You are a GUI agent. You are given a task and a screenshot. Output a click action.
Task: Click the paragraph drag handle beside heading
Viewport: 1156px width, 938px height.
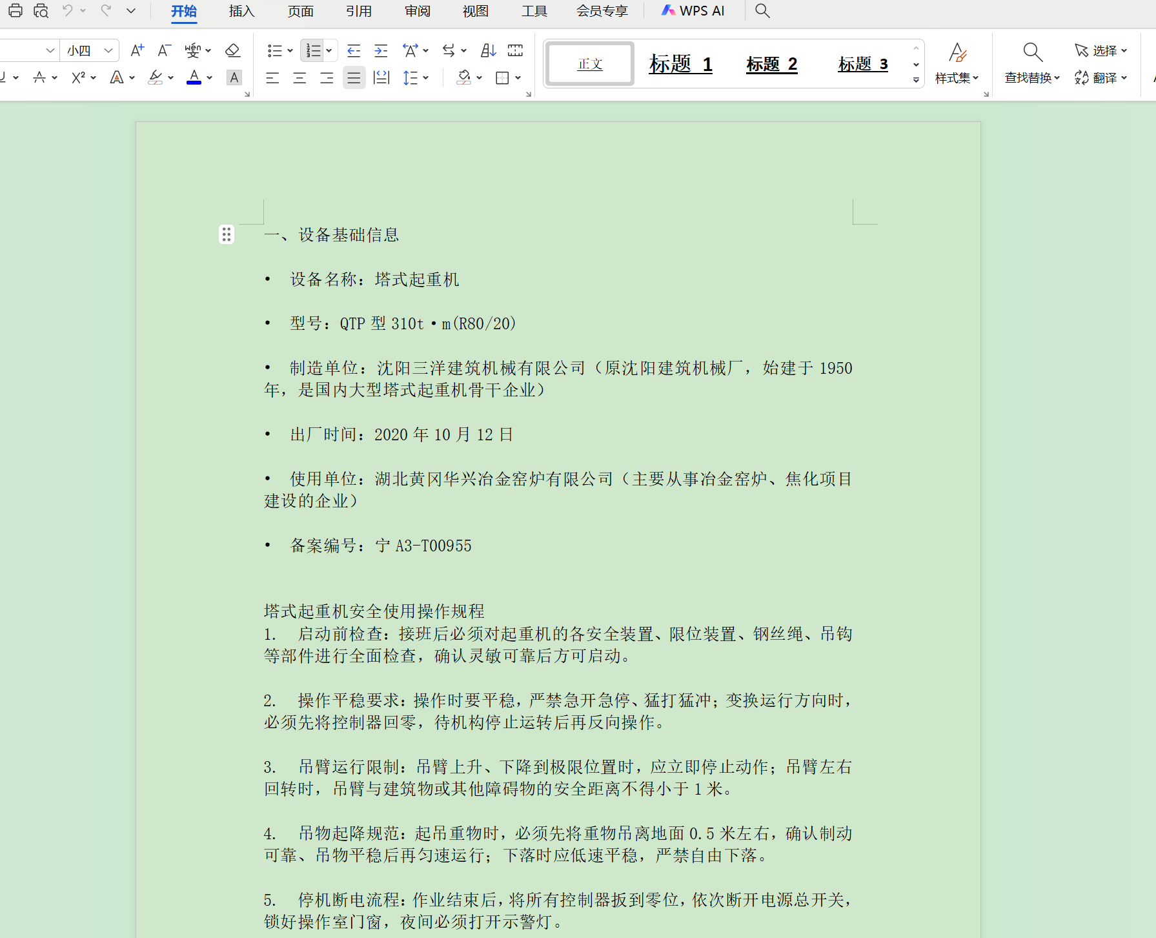pyautogui.click(x=226, y=234)
